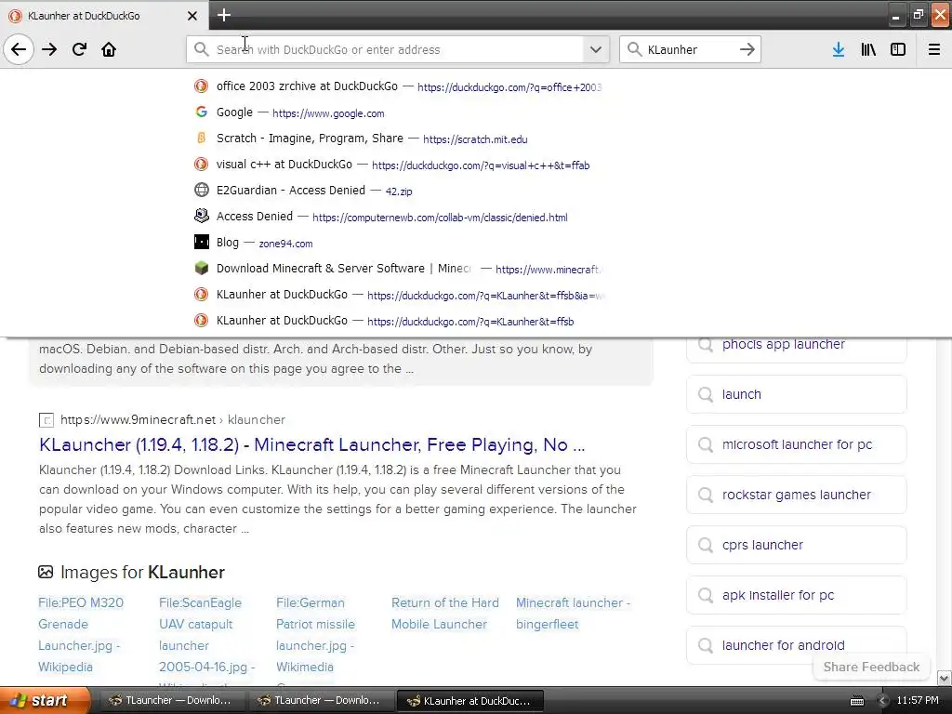Pick the Blog zone94.com suggestion
The width and height of the screenshot is (952, 714).
click(398, 243)
